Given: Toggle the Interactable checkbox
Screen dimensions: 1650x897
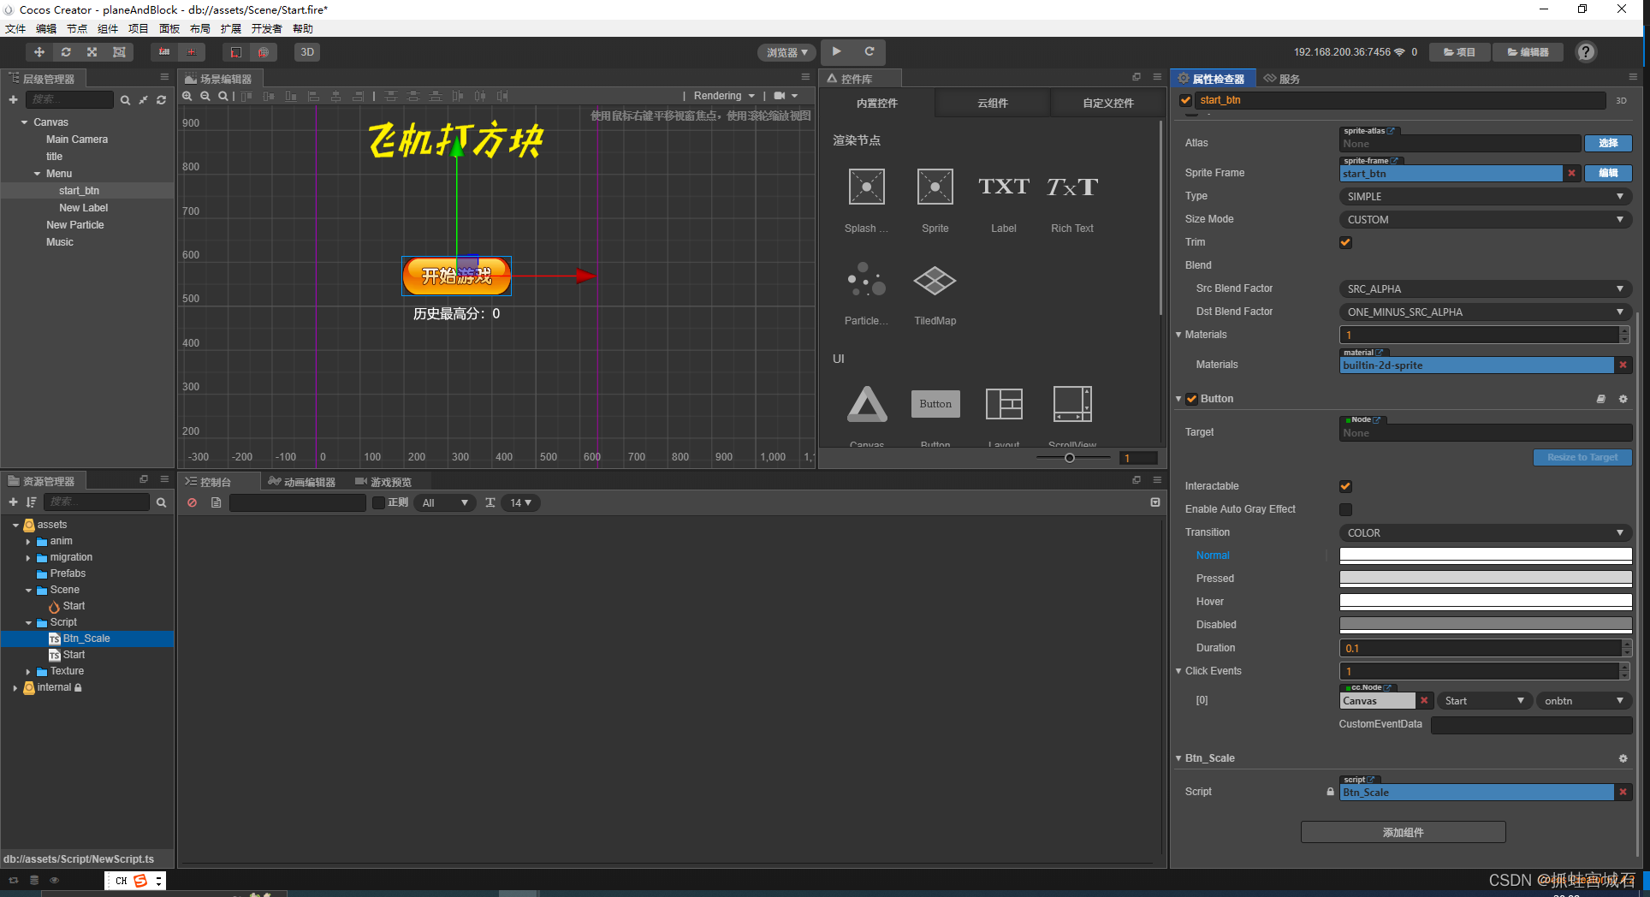Looking at the screenshot, I should (1345, 486).
